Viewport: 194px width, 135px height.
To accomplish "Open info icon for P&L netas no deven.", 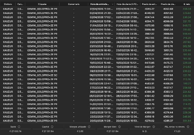I will [188, 127].
